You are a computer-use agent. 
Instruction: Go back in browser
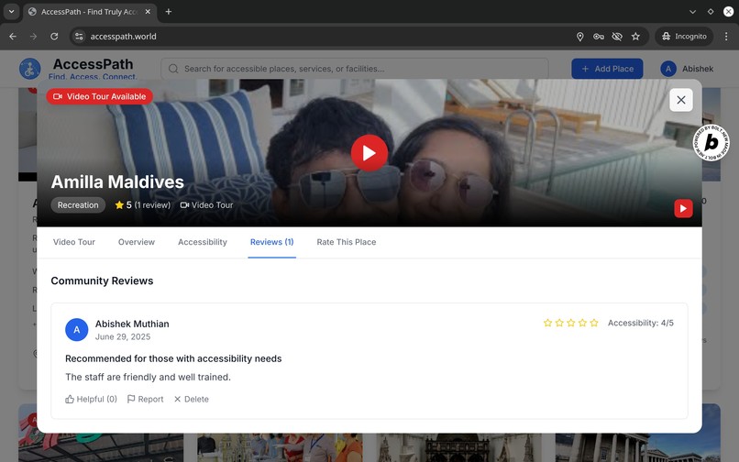[13, 37]
